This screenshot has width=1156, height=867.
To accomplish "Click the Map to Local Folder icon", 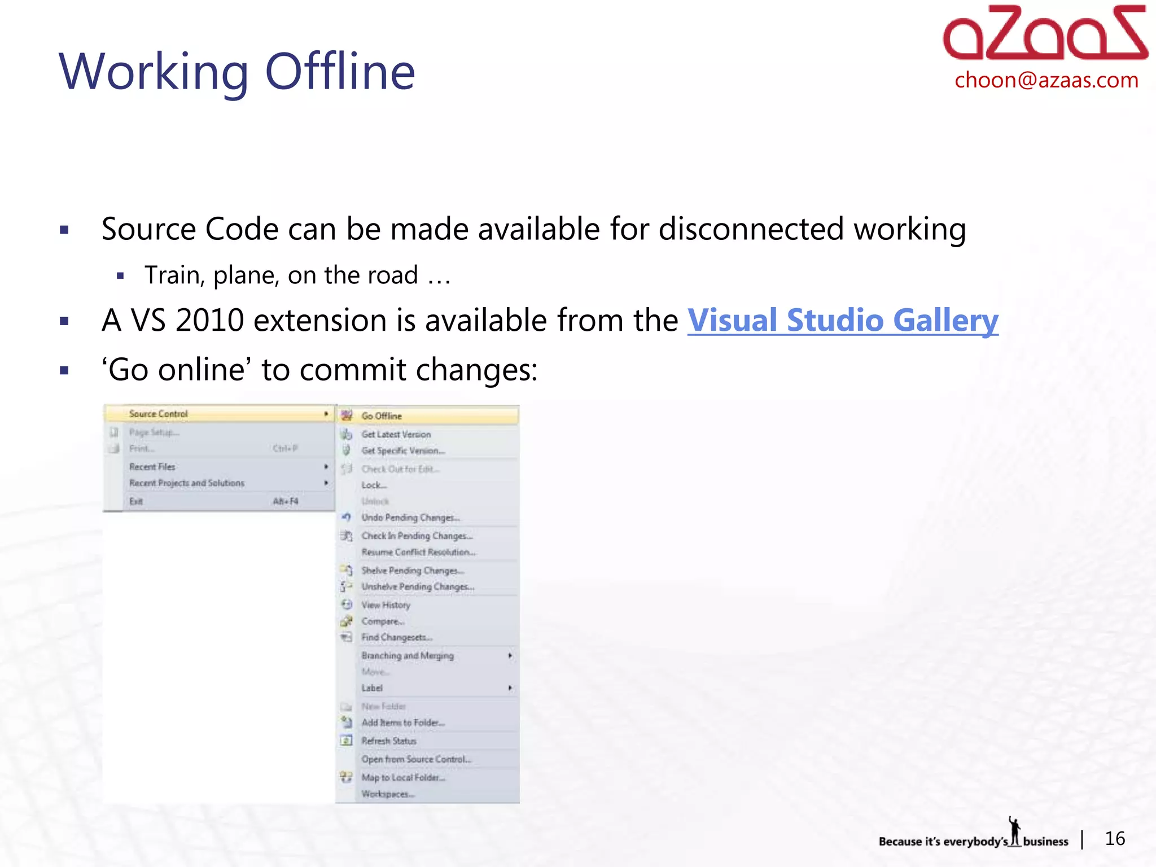I will click(347, 777).
